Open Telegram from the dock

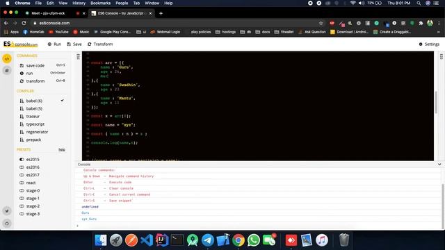point(208,240)
